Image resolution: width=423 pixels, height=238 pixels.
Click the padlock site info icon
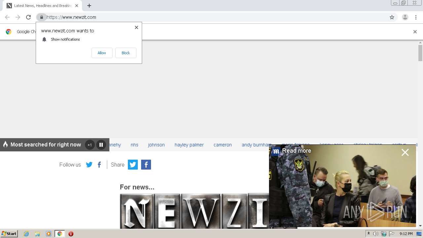[41, 17]
